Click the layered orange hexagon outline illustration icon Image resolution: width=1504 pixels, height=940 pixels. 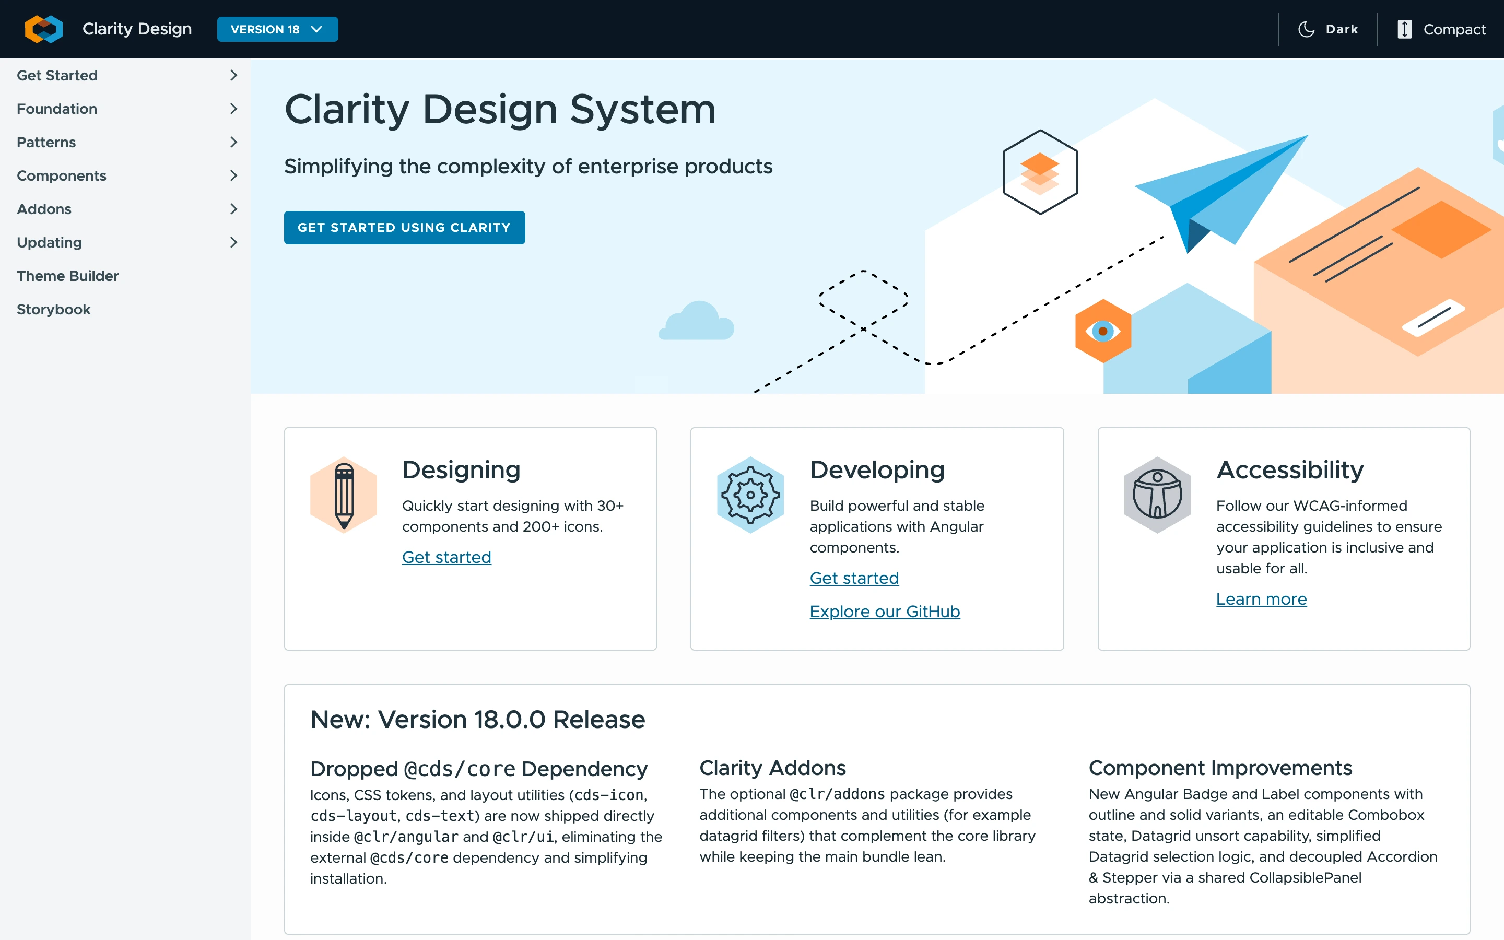point(1040,172)
